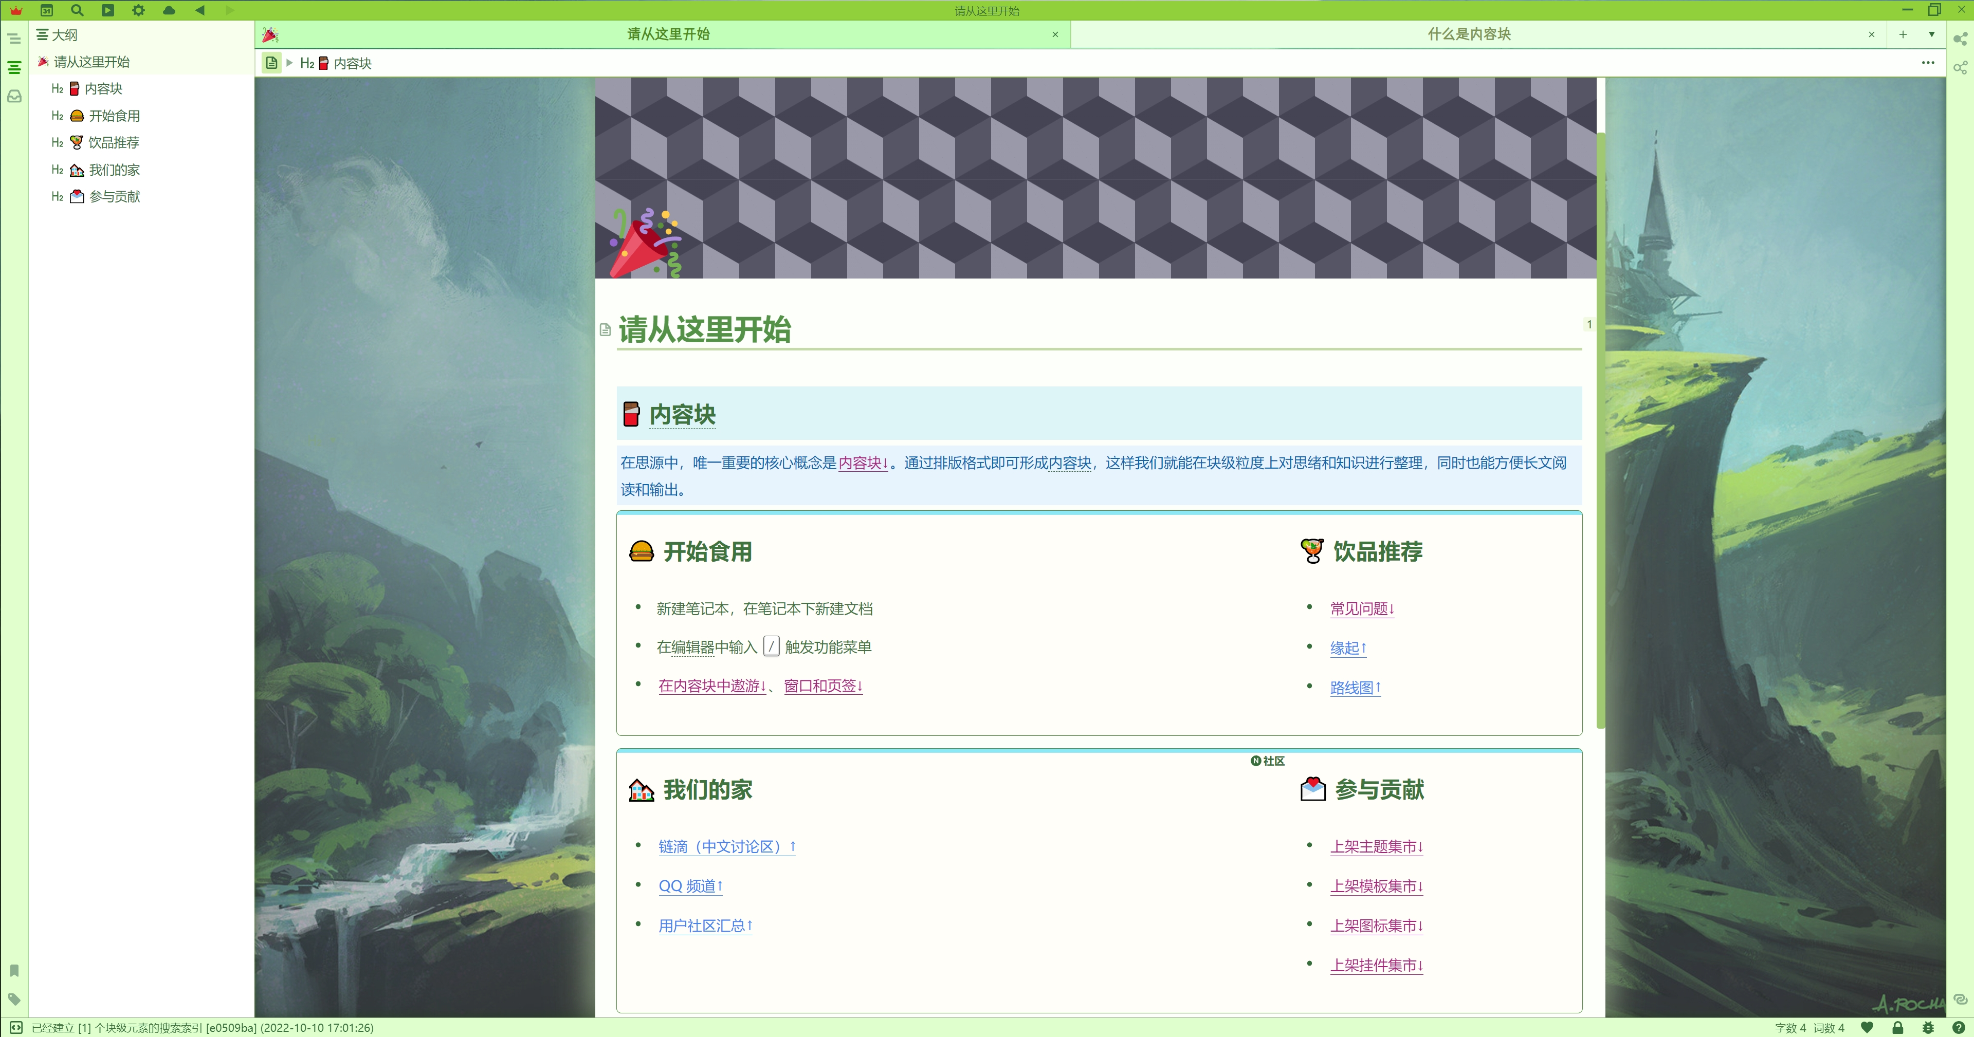Viewport: 1974px width, 1037px height.
Task: Toggle the outline panel icon in left dock
Action: coord(14,67)
